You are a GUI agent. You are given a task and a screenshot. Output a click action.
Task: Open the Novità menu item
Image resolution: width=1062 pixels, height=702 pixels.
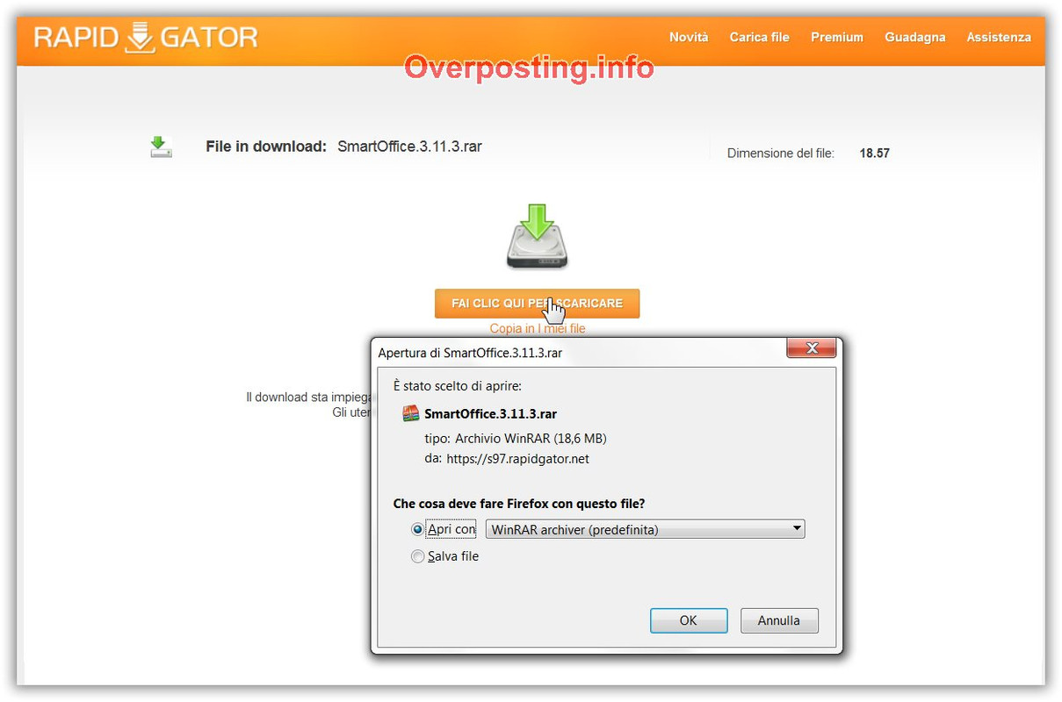click(x=689, y=37)
